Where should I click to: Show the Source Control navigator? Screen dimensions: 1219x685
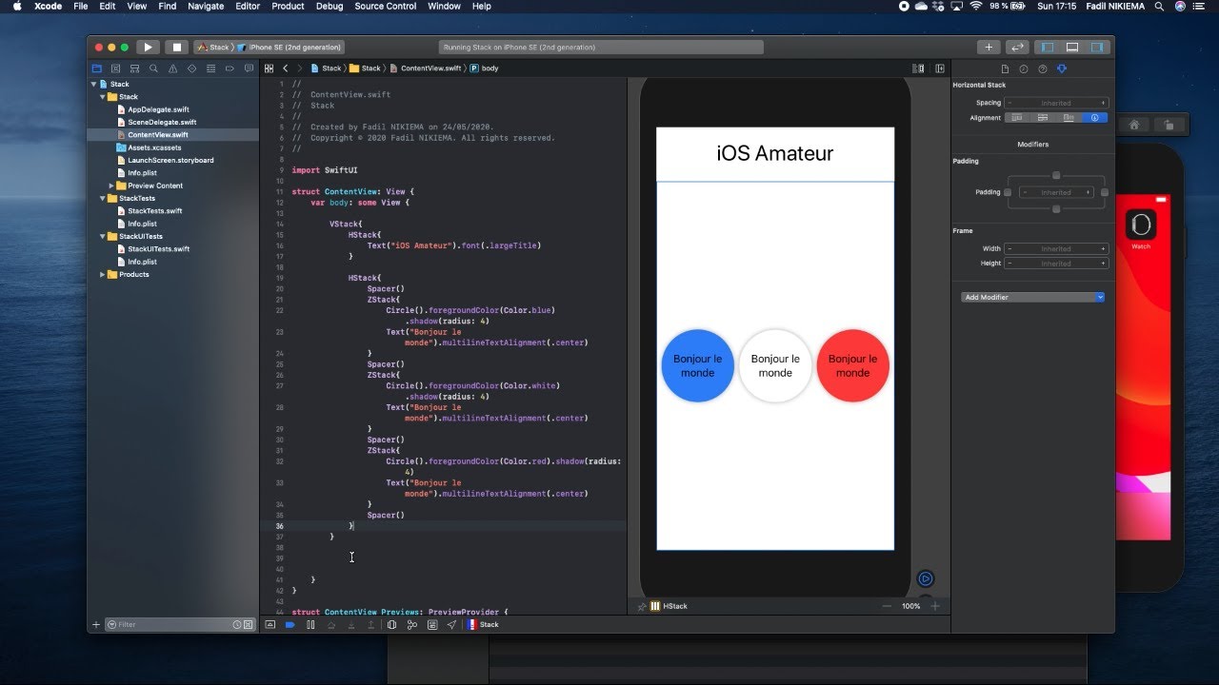[x=115, y=68]
